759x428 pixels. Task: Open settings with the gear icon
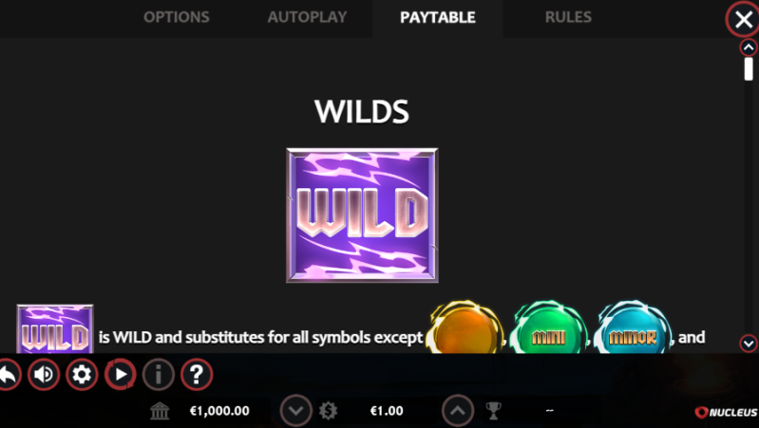click(x=82, y=374)
